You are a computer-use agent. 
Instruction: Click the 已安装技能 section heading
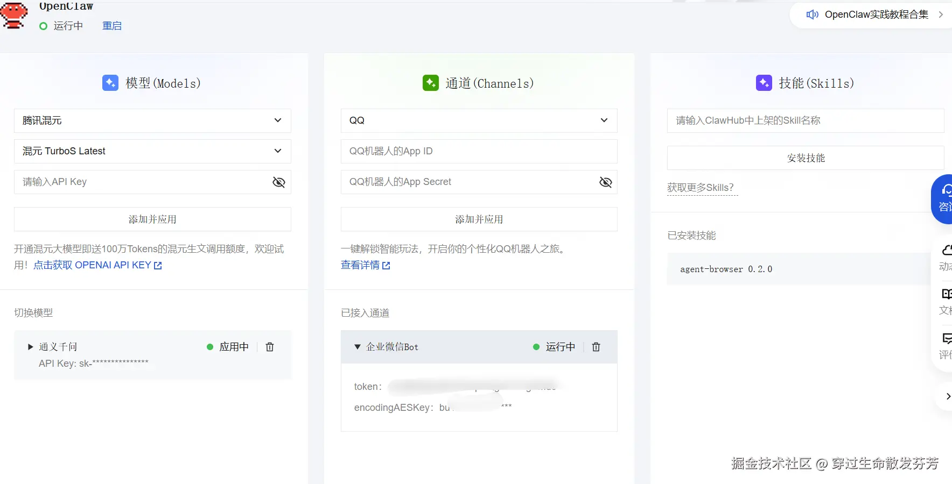tap(691, 236)
